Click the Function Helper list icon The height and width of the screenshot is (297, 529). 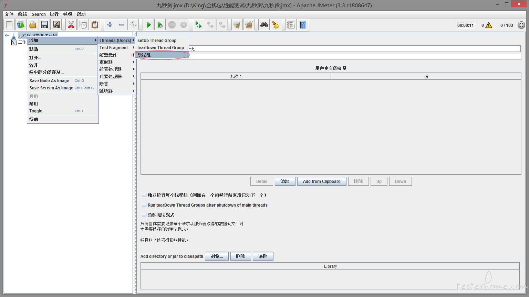[291, 25]
